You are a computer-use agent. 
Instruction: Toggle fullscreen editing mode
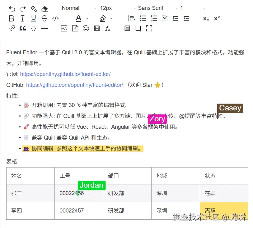(x=149, y=28)
